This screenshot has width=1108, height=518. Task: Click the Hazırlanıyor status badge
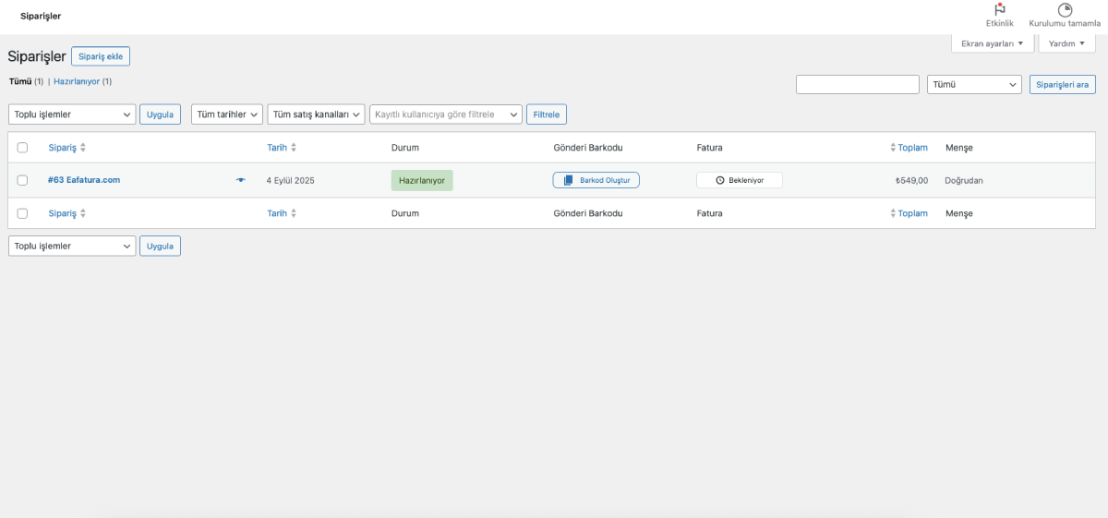coord(422,180)
